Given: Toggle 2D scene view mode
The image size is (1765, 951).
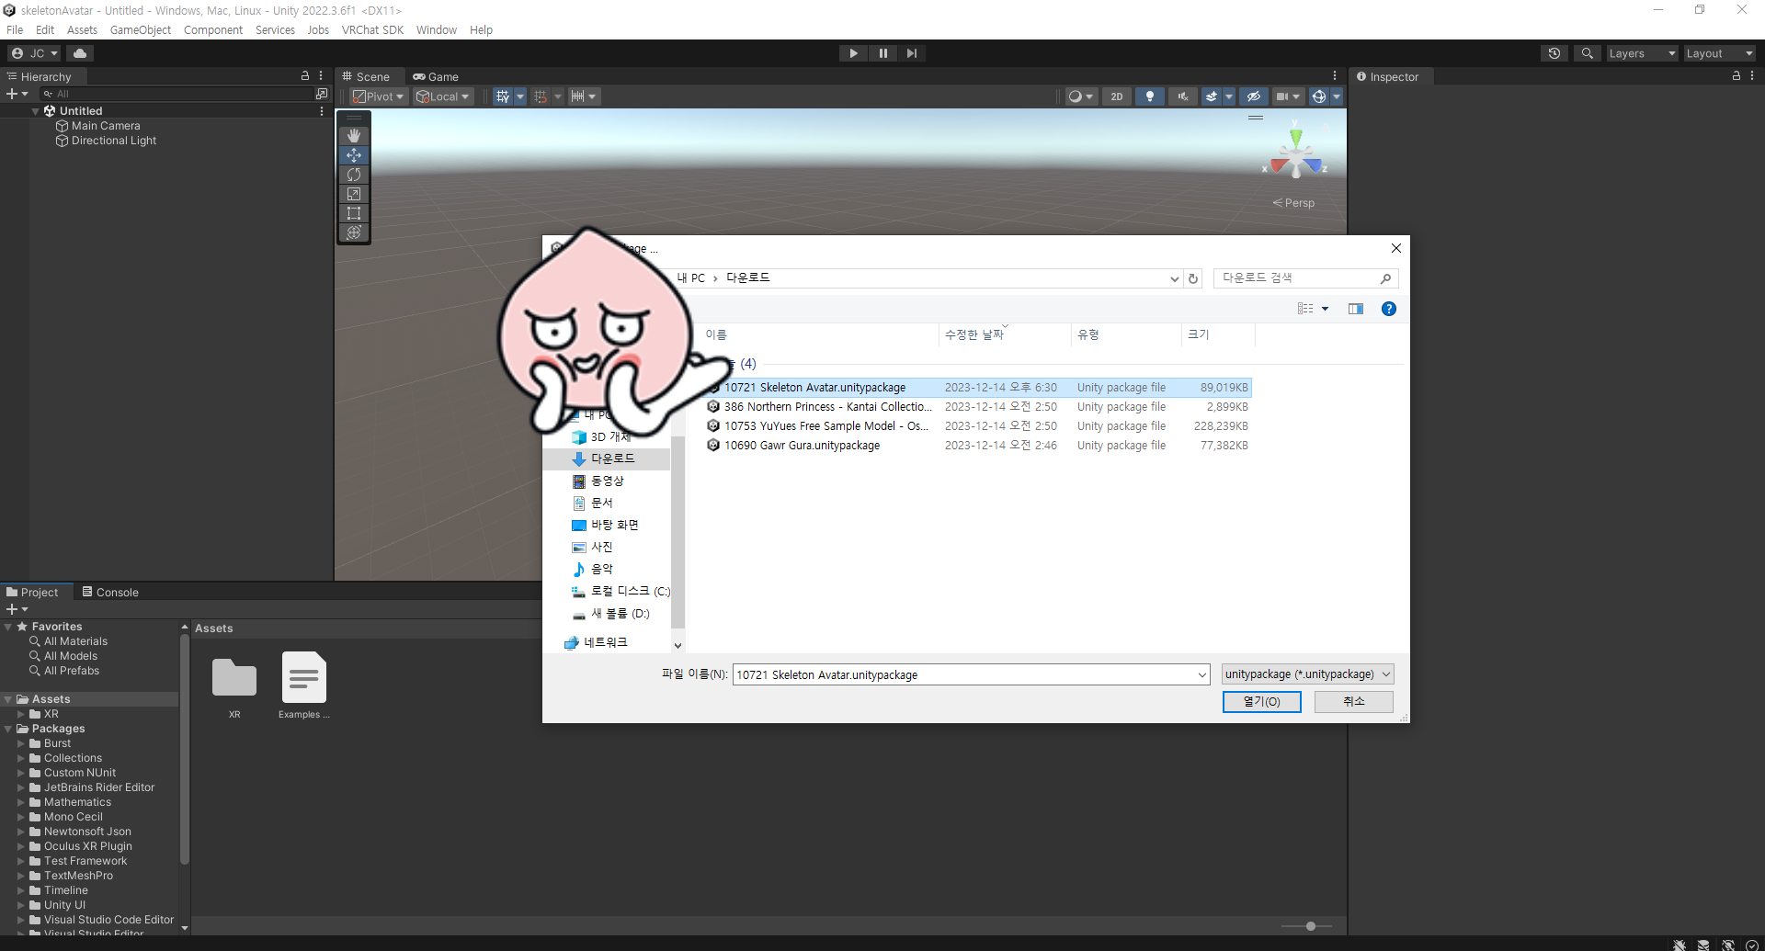Looking at the screenshot, I should (x=1116, y=96).
